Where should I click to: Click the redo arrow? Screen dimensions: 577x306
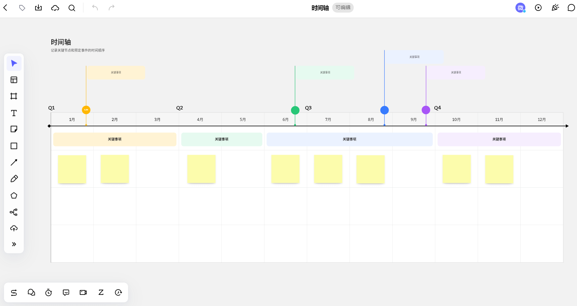[112, 8]
